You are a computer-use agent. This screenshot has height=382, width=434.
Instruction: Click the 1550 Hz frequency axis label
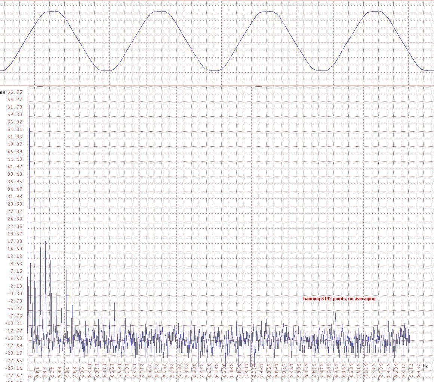coord(112,370)
